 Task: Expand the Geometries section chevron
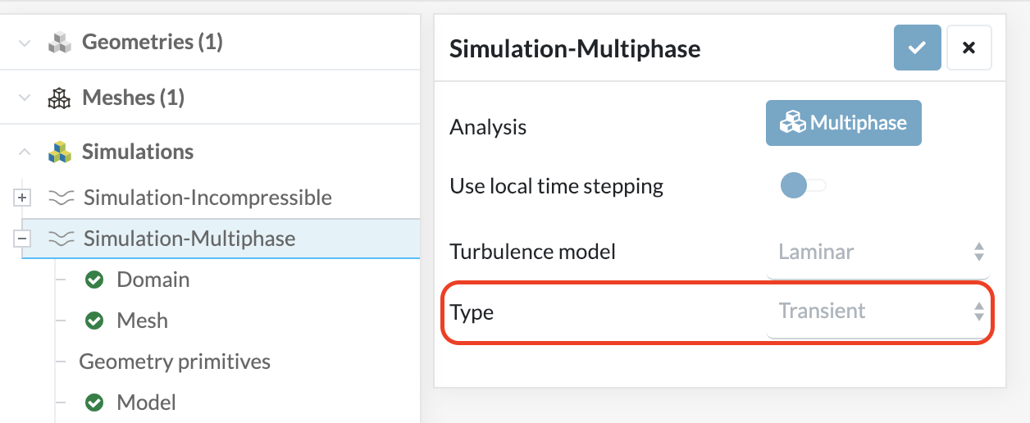[25, 42]
